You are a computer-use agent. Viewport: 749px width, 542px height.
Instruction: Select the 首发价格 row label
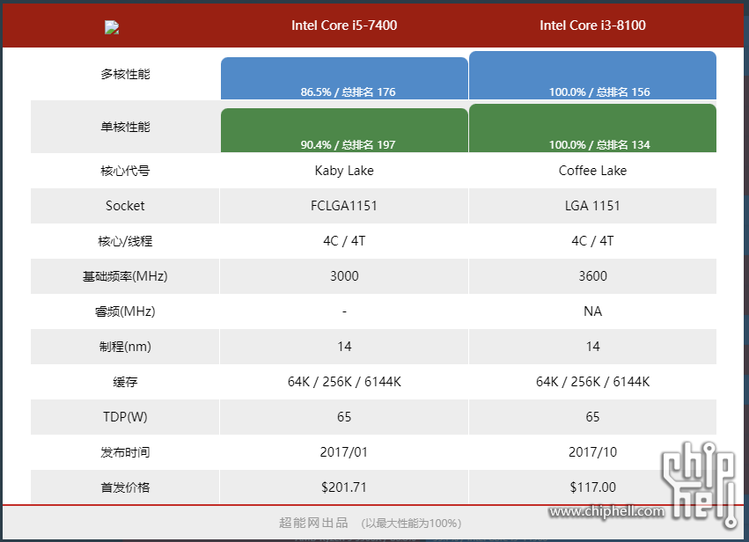coord(125,487)
